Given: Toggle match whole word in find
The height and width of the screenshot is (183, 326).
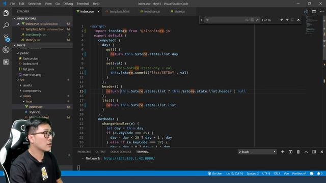Looking at the screenshot, I should coord(252,20).
